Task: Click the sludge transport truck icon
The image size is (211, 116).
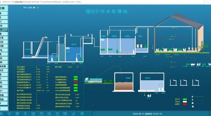Action: pyautogui.click(x=93, y=80)
